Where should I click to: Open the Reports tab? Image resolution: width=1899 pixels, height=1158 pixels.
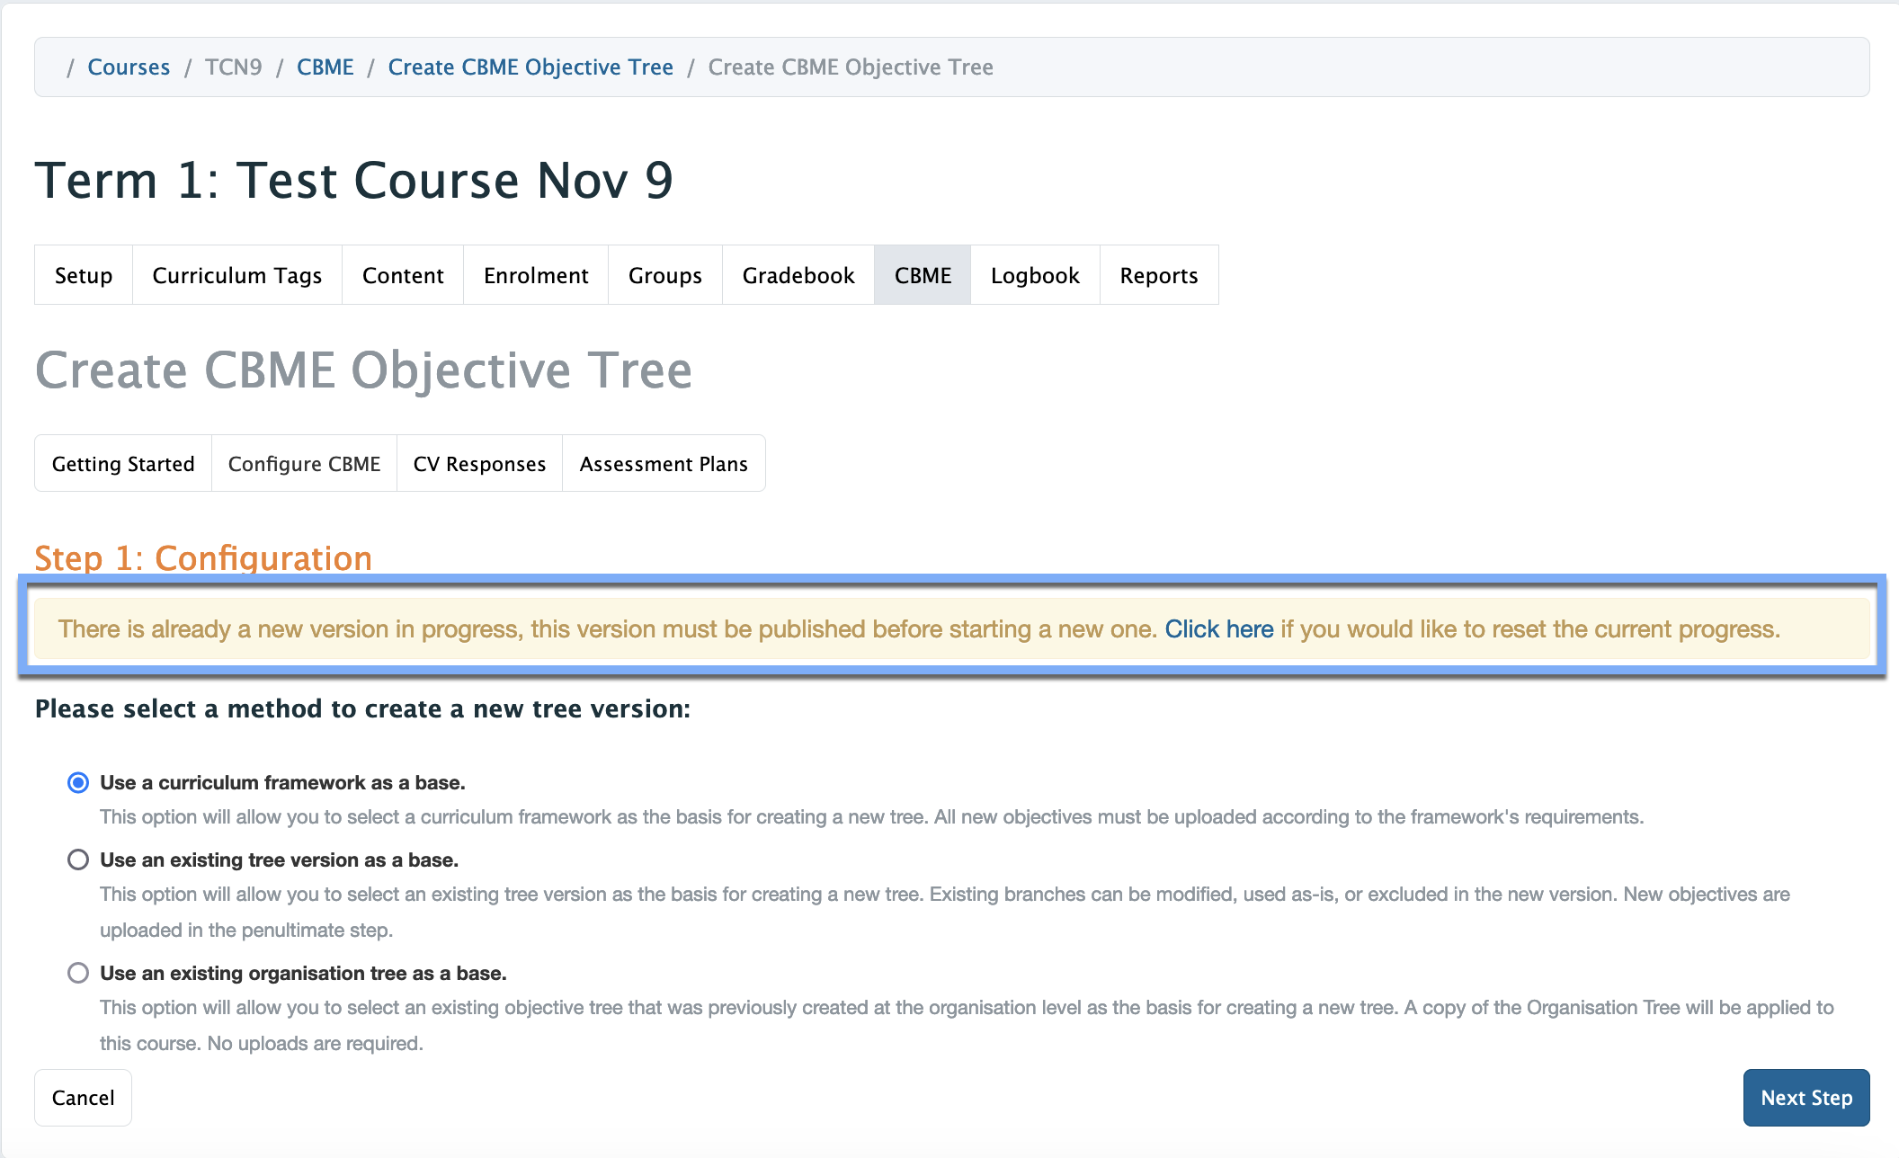pos(1159,275)
